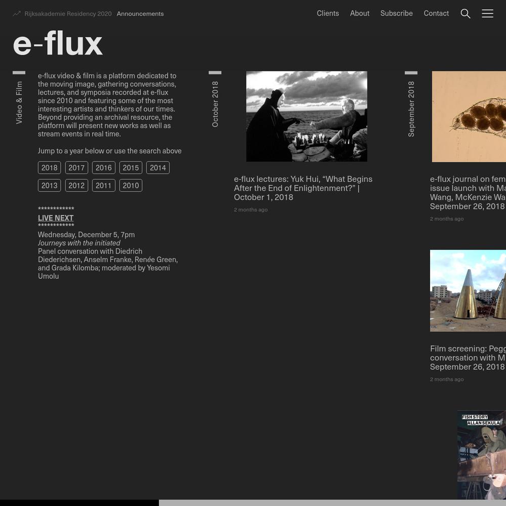Open Yuk Hui lecture title link
Viewport: 506px width, 506px height.
303,188
